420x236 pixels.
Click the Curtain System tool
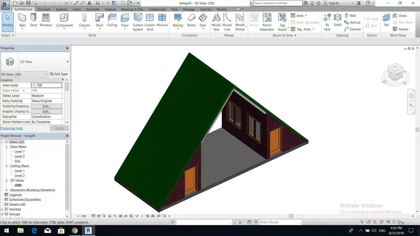(x=138, y=22)
